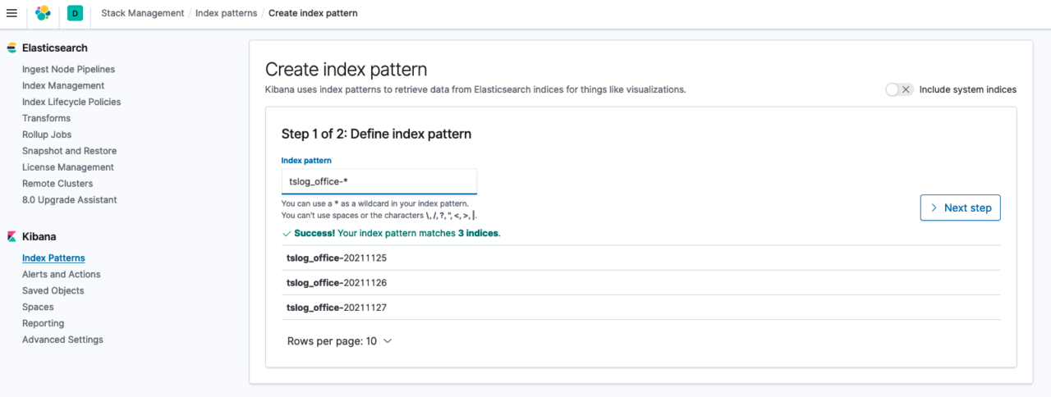This screenshot has height=397, width=1051.
Task: Click the Elasticsearch section icon
Action: coord(11,48)
